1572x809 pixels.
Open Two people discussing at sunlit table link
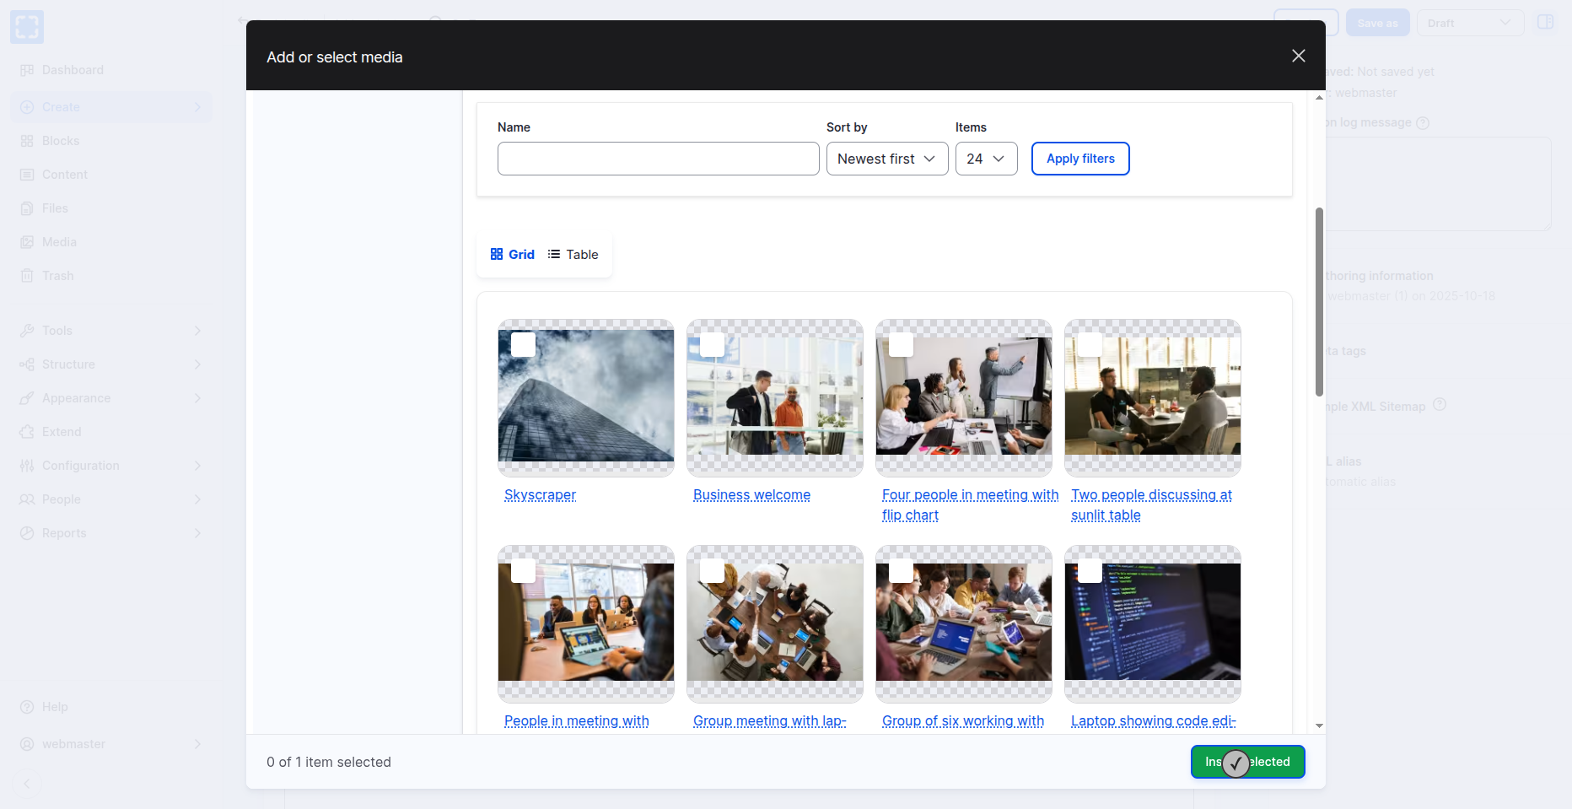tap(1151, 505)
